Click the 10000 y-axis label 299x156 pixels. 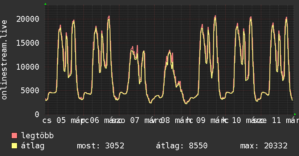click(28, 67)
